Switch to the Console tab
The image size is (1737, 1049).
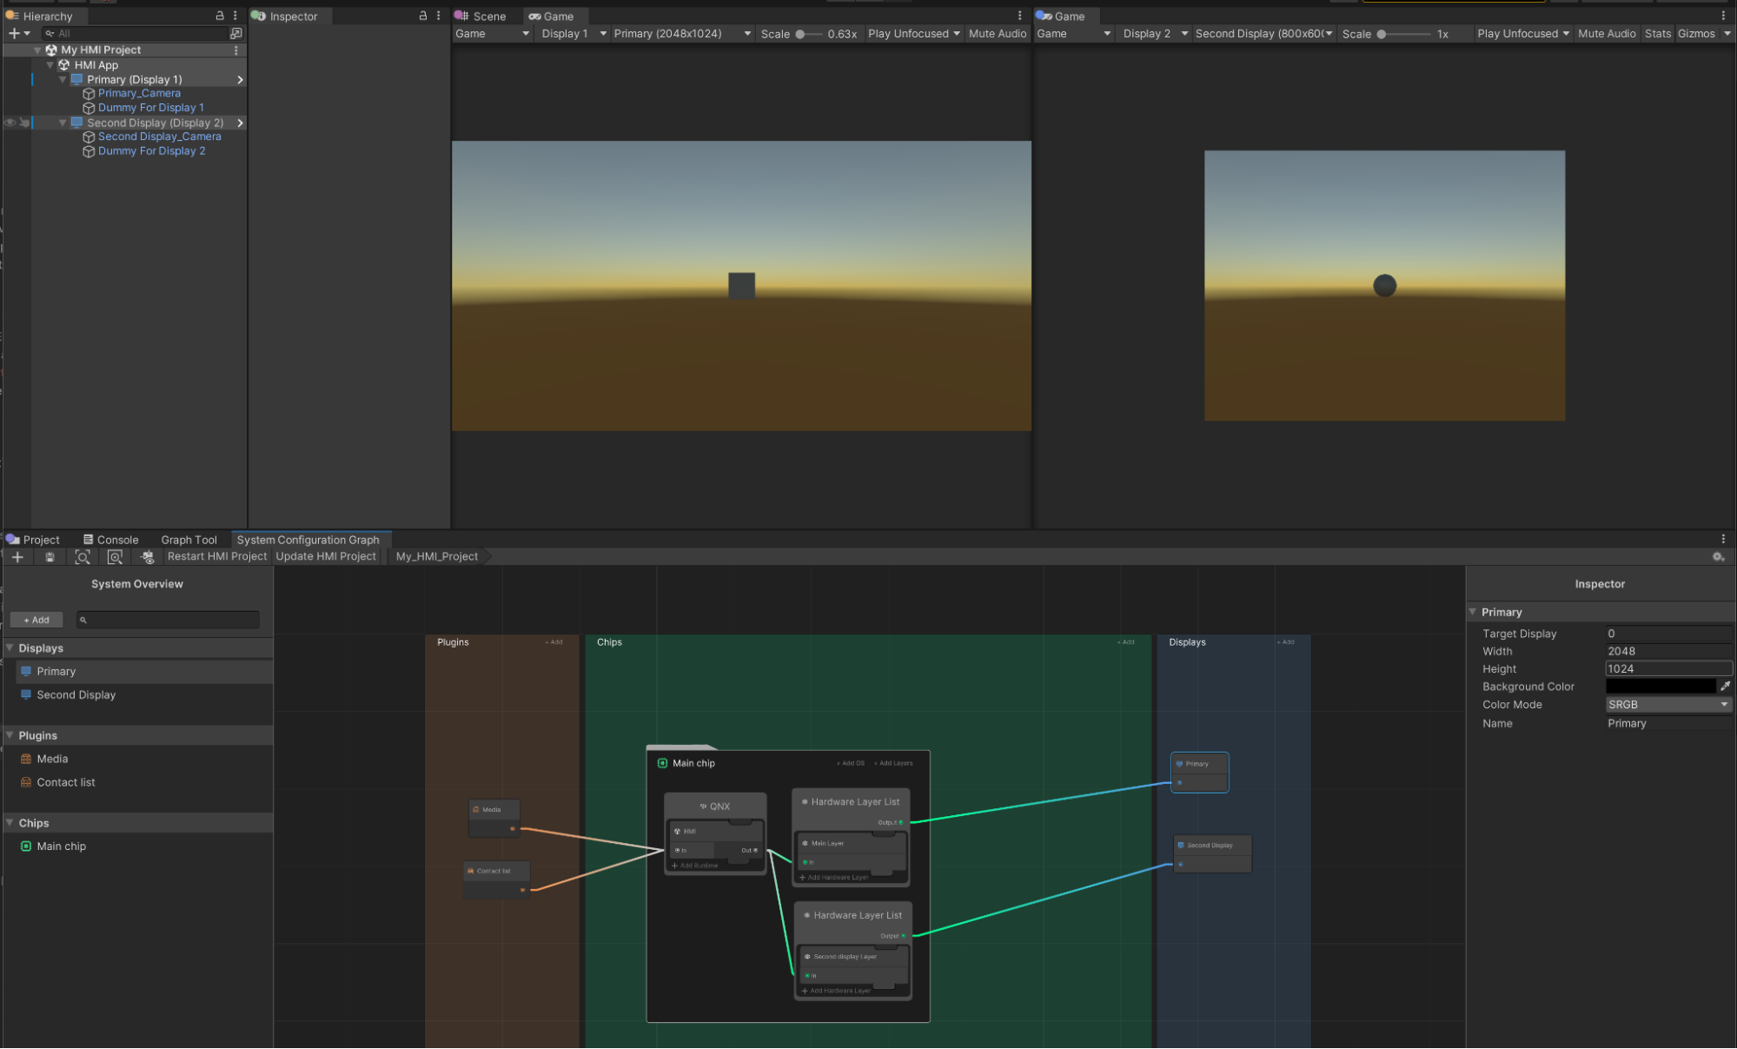click(110, 540)
